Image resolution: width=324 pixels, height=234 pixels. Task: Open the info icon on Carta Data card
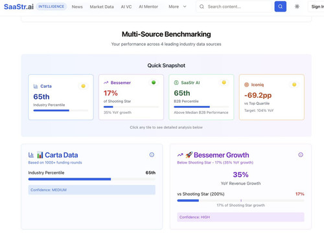tap(152, 154)
